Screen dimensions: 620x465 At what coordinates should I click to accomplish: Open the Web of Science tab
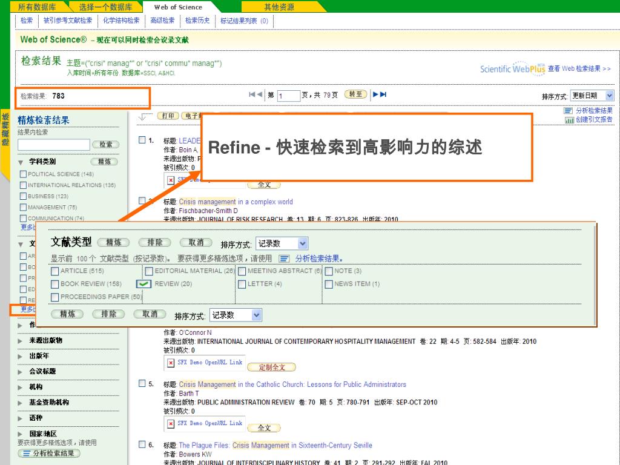coord(179,7)
